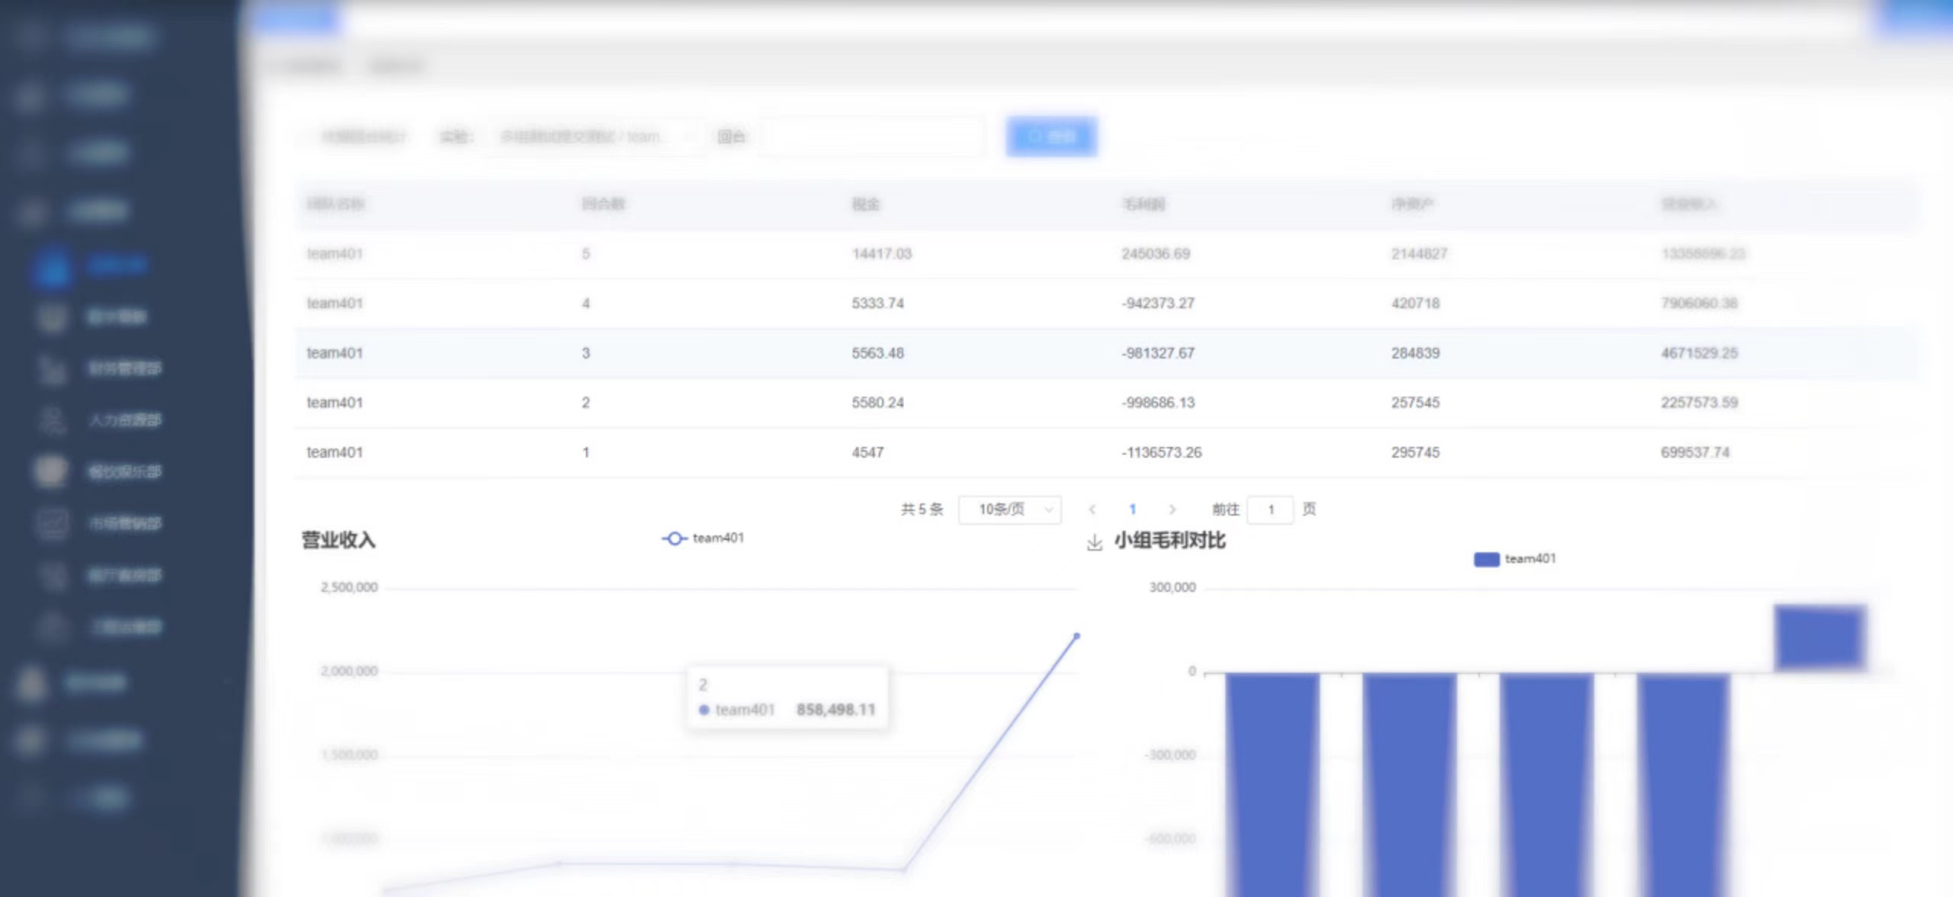Open the 实验 experiment selector dropdown
Image resolution: width=1953 pixels, height=897 pixels.
(594, 137)
